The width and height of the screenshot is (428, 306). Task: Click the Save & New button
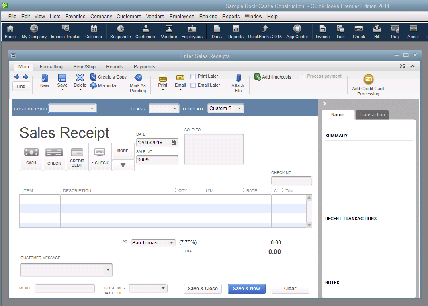coord(246,289)
